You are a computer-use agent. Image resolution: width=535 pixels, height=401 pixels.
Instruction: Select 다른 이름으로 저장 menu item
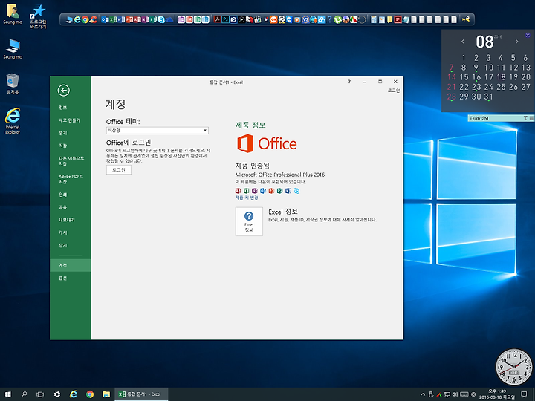point(71,161)
